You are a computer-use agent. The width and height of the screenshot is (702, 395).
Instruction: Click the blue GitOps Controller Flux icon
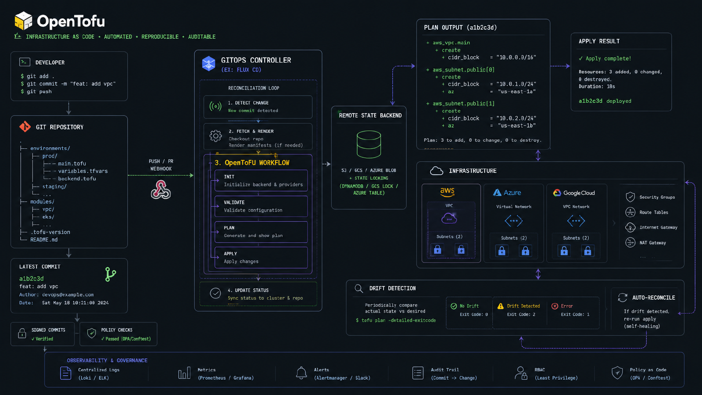tap(208, 64)
